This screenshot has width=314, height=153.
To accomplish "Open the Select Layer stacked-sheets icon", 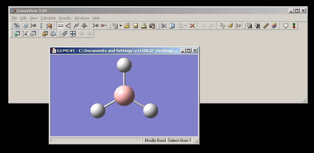I will point(274,26).
